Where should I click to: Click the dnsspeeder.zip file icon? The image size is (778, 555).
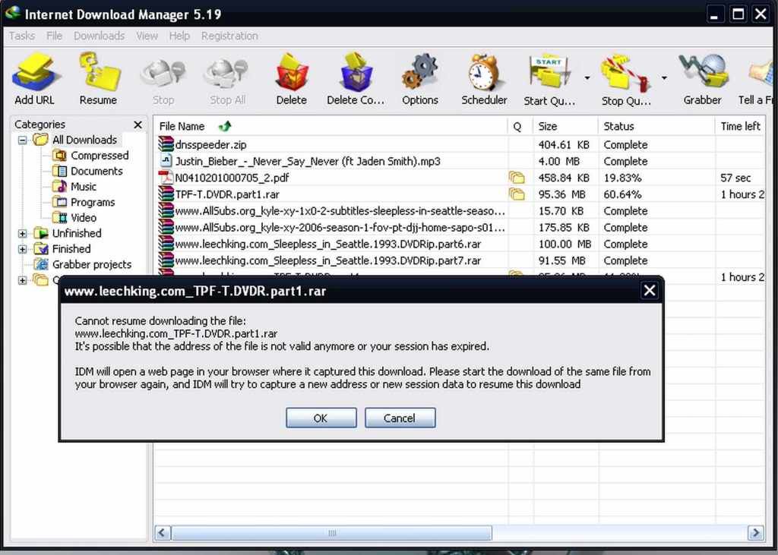[166, 144]
